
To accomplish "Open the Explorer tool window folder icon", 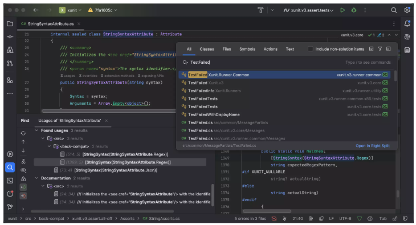I will coord(10,23).
